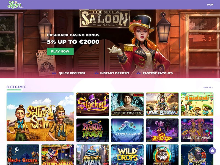Select the Arctic Magic slot thumbnail
The height and width of the screenshot is (165, 220).
click(x=127, y=130)
